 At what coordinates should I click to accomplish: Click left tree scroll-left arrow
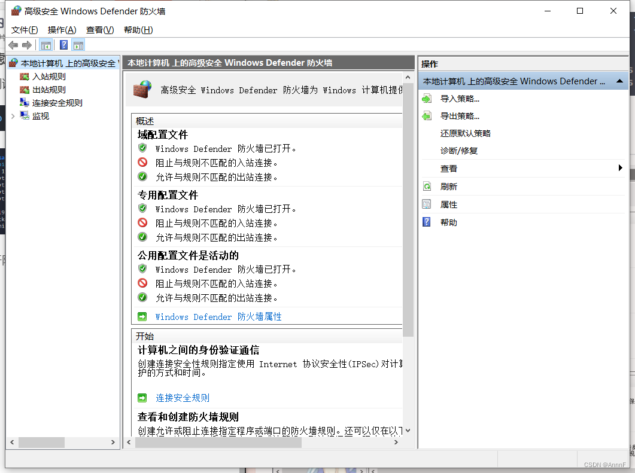point(12,443)
